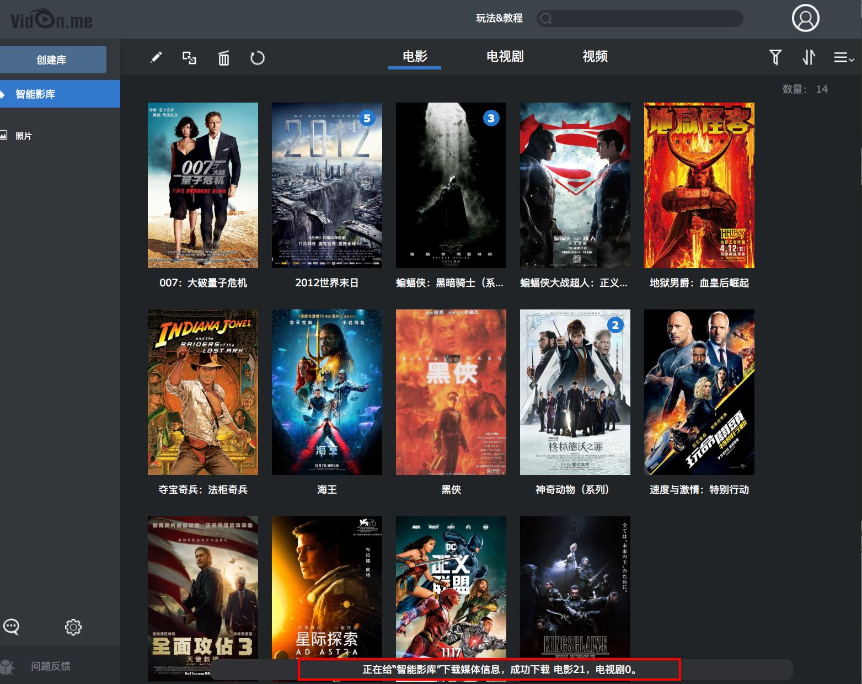Switch to the 视频 tab
The height and width of the screenshot is (684, 862).
pyautogui.click(x=595, y=56)
